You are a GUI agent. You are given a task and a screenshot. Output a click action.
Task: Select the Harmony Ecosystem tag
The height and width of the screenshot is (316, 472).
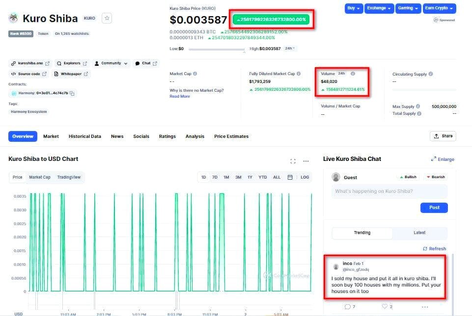(x=29, y=111)
